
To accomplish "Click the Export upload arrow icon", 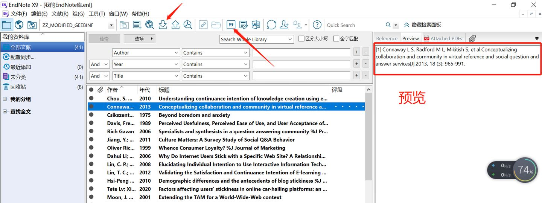I will click(x=175, y=25).
